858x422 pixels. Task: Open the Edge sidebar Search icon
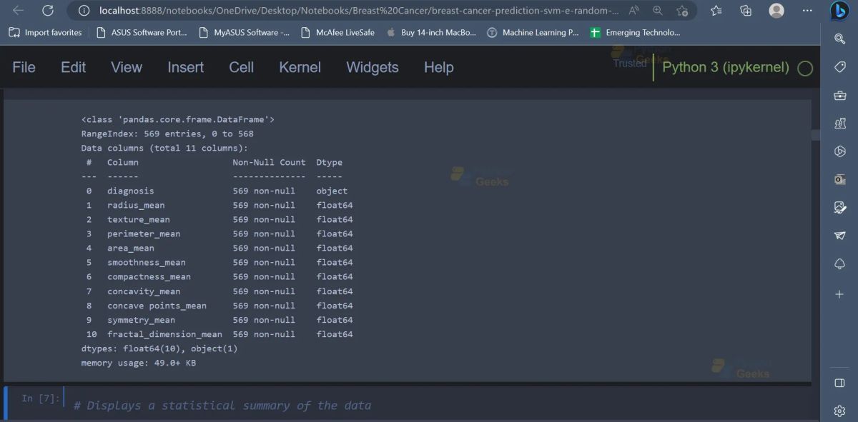pyautogui.click(x=839, y=39)
